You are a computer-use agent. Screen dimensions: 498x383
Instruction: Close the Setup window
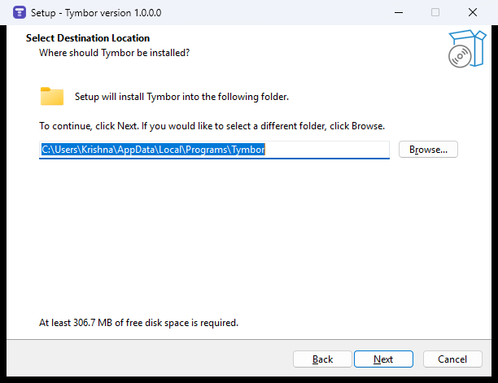[473, 13]
